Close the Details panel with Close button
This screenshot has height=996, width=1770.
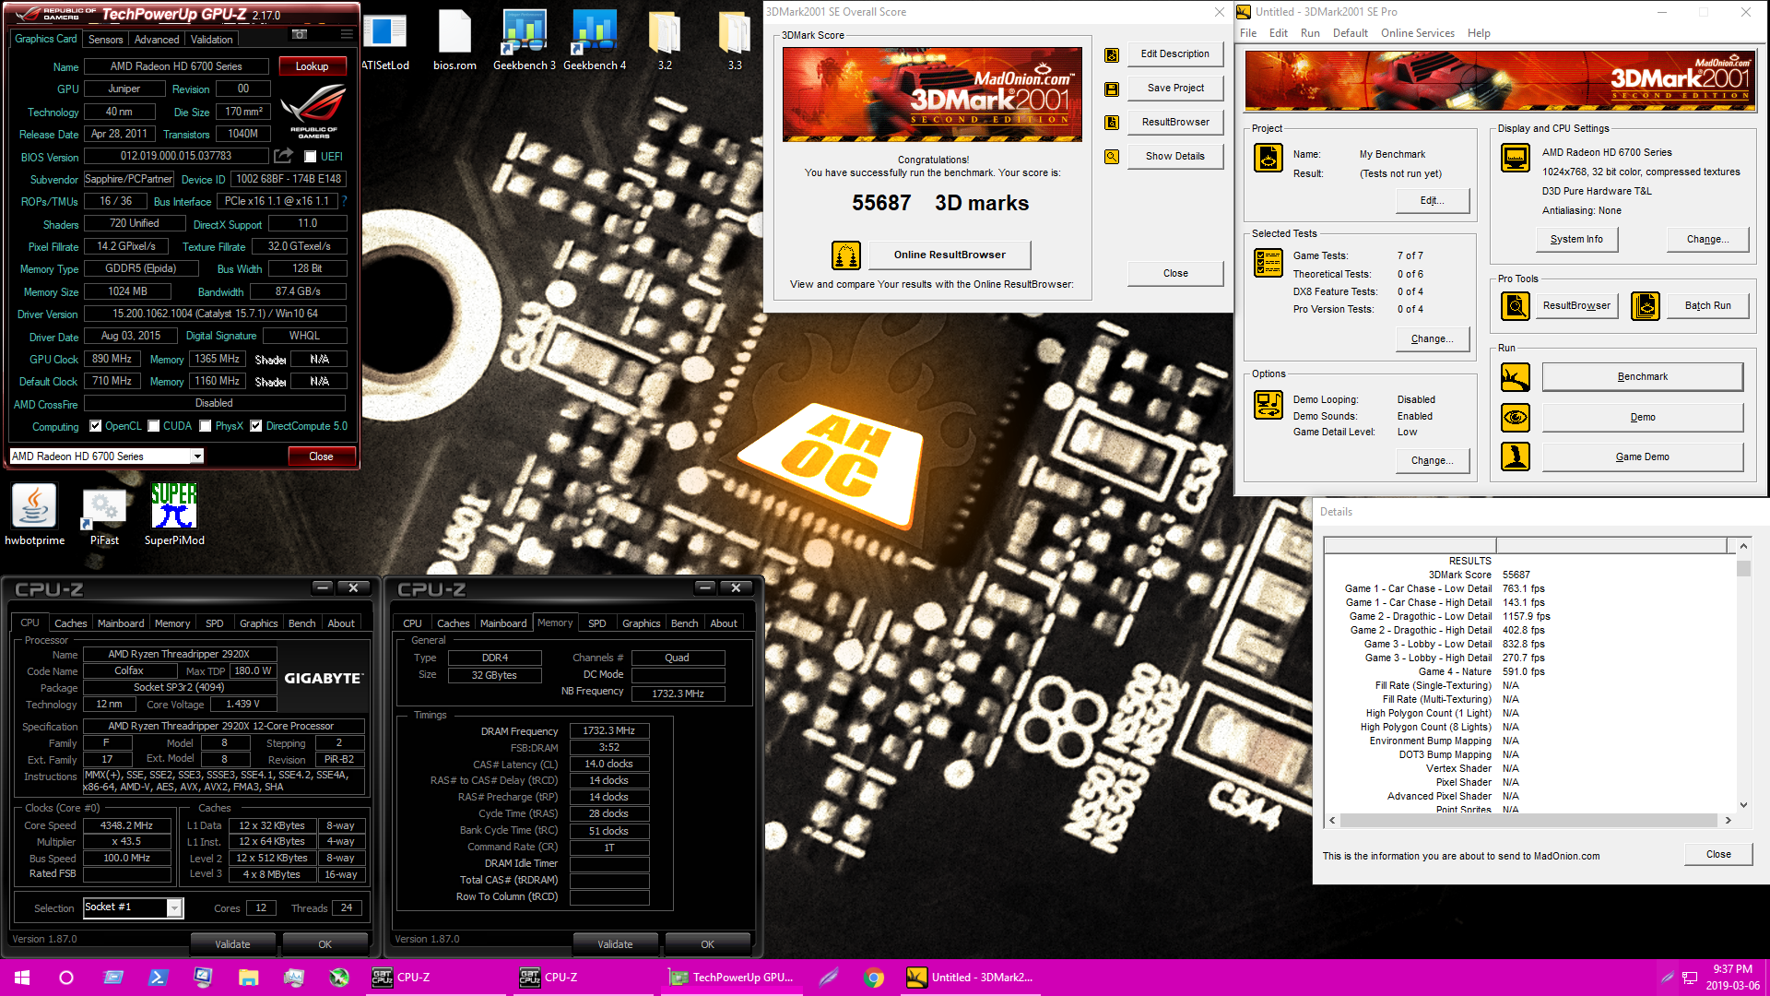(x=1718, y=854)
